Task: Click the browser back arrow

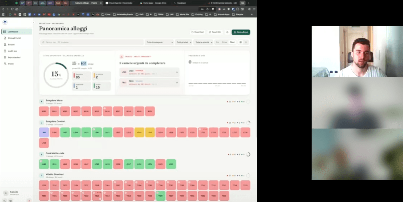Action: coord(3,9)
